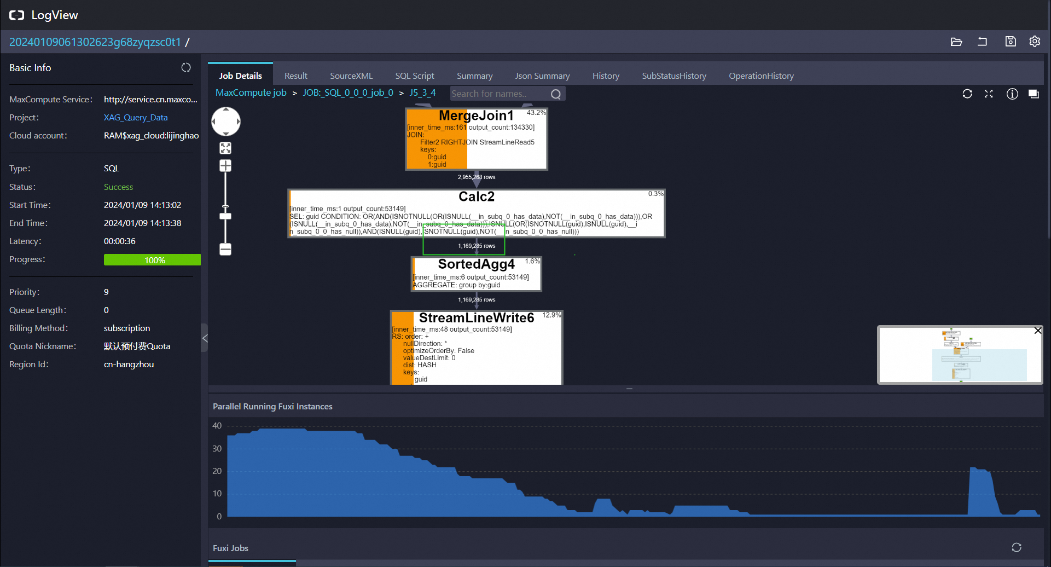Open the Summary tab
1051x567 pixels.
(x=475, y=76)
